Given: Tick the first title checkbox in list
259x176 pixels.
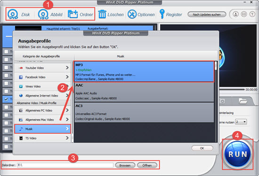Looking at the screenshot, I should [x=6, y=51].
